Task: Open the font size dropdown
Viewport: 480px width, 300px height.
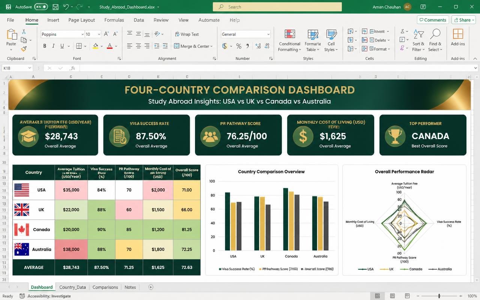Action: (x=99, y=34)
